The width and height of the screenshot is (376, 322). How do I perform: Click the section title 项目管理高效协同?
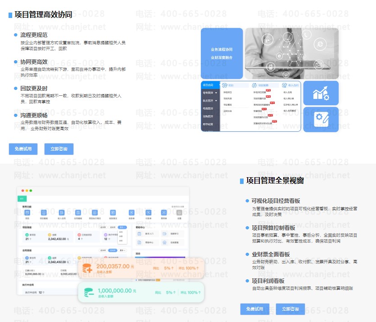tap(43, 14)
